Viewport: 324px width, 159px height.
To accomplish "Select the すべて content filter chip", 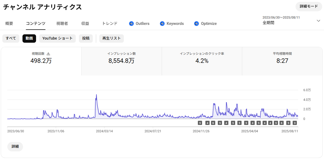I will coord(11,38).
